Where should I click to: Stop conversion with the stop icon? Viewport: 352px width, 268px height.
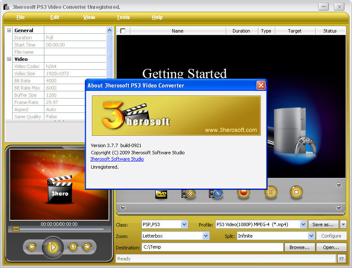pos(296,192)
